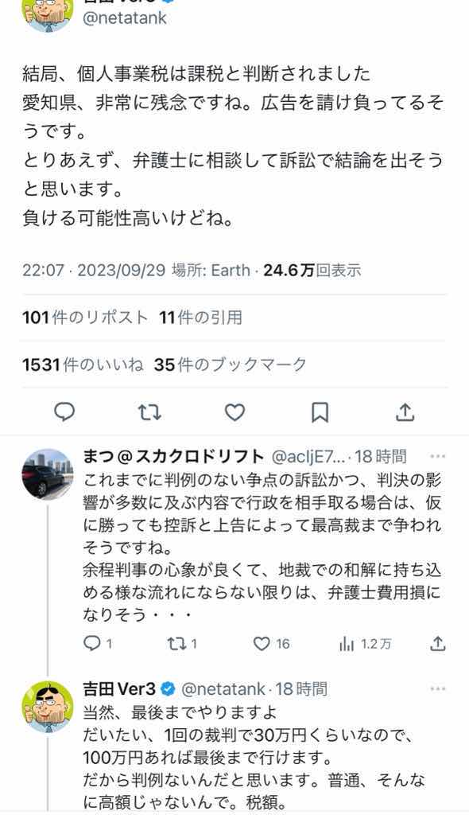
Task: Tap the share icon under the main post
Action: tap(405, 412)
